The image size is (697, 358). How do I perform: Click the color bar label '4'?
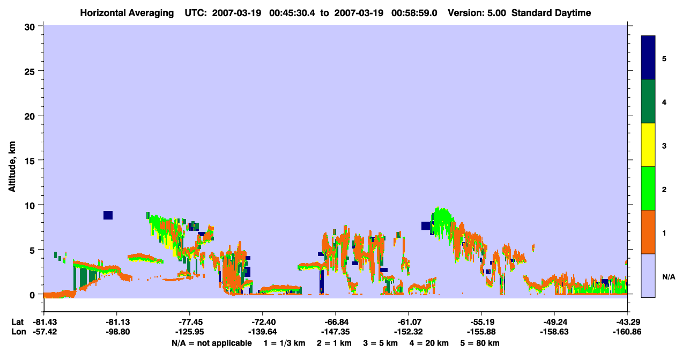click(664, 102)
